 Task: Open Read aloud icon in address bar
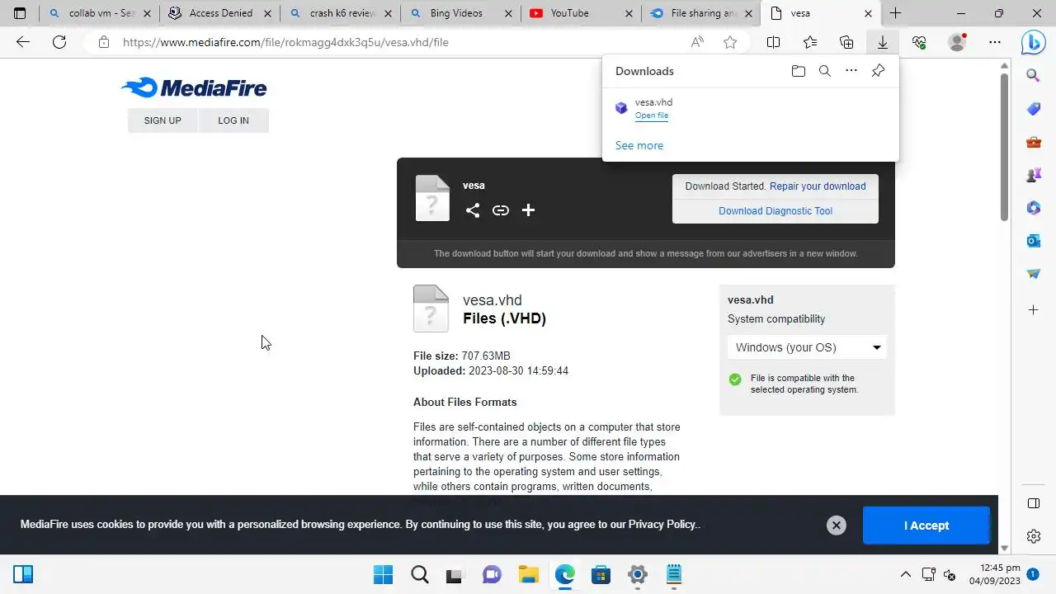pyautogui.click(x=697, y=42)
